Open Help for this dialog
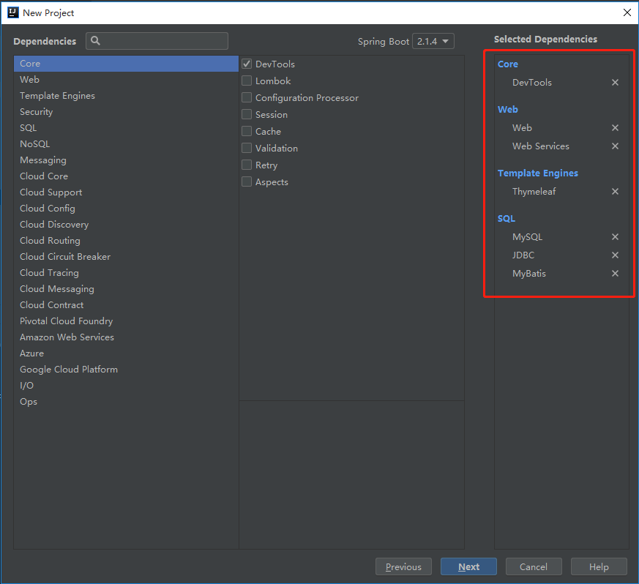This screenshot has height=584, width=639. coord(599,566)
